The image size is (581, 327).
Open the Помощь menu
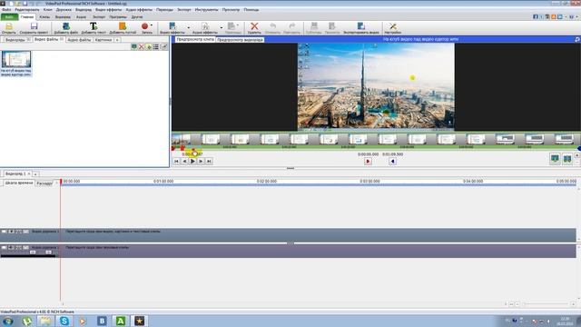(251, 10)
